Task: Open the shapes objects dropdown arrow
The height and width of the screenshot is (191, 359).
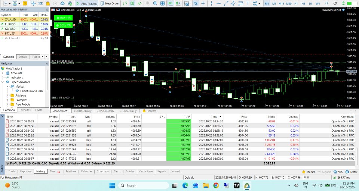Action: coord(259,4)
